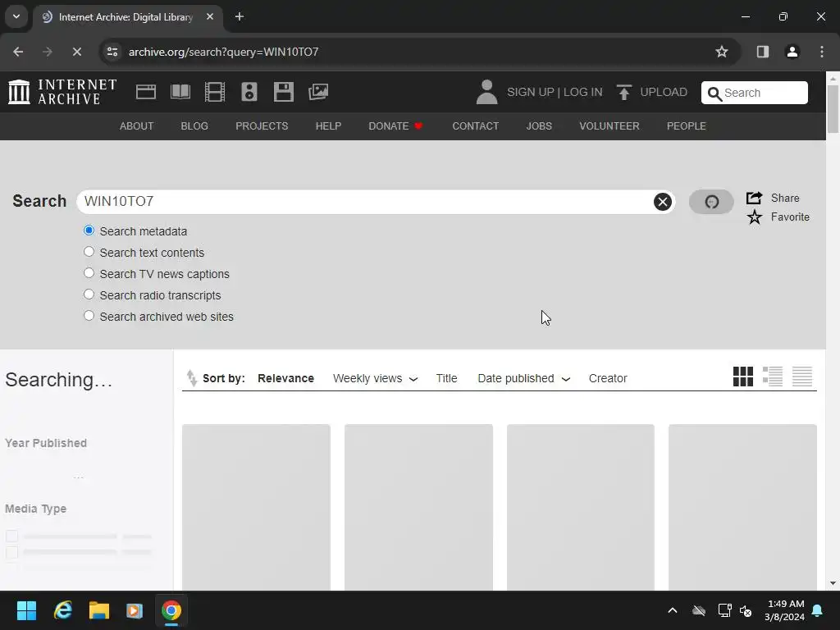Image resolution: width=840 pixels, height=630 pixels.
Task: Open the clock and date display
Action: click(784, 610)
